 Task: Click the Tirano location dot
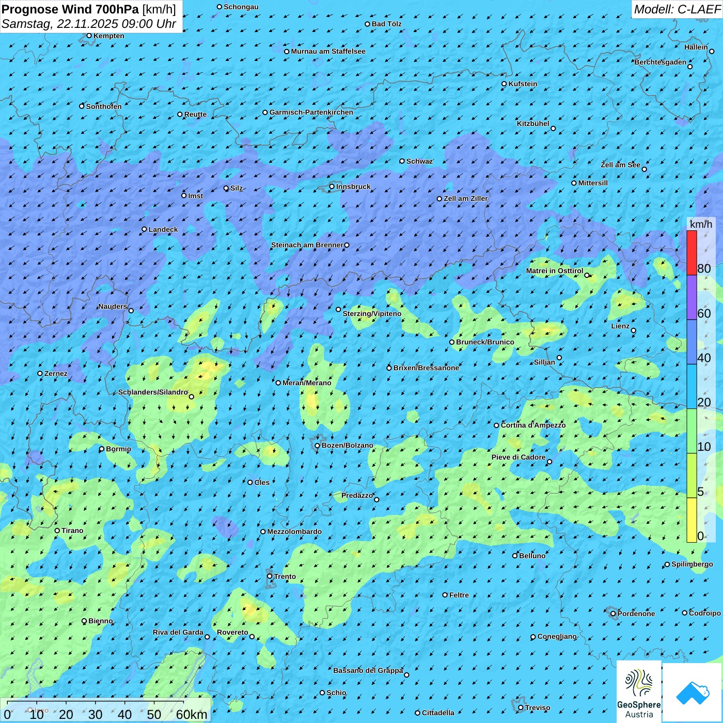pyautogui.click(x=57, y=530)
